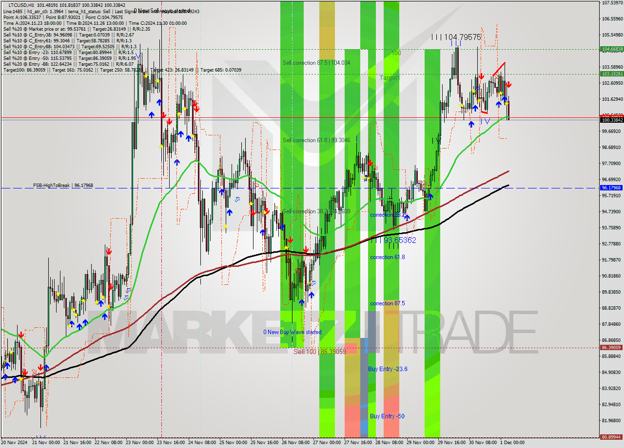This screenshot has width=624, height=448.
Task: Click the 'Sell correction 87.5 | 104.034' label
Action: click(316, 63)
